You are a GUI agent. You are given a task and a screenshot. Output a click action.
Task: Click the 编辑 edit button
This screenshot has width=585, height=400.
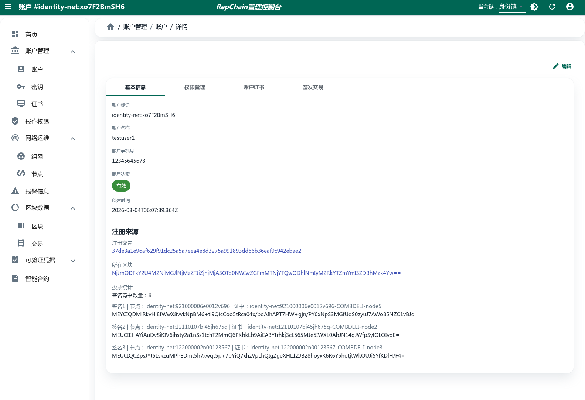point(562,66)
